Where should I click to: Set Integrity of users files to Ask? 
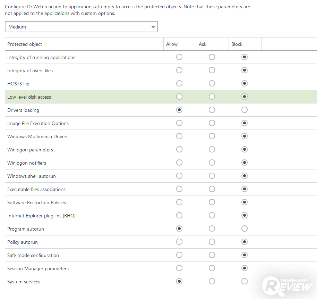pyautogui.click(x=212, y=70)
